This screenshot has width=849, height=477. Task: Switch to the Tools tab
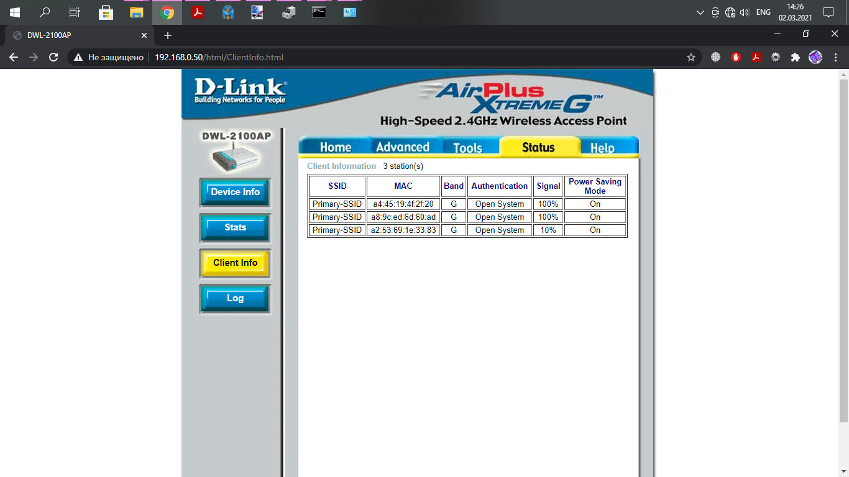pyautogui.click(x=468, y=147)
